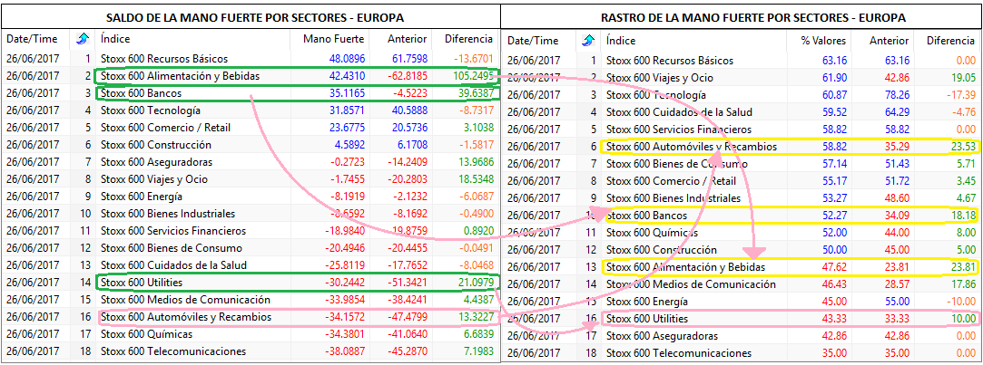Select Stoxx 600 Alimentación y Bebidas in the right table
The height and width of the screenshot is (365, 983).
[686, 267]
